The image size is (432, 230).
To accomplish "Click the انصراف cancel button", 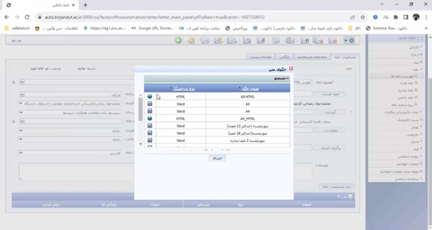I will pos(217,158).
